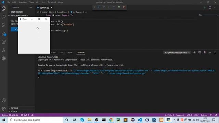The height and width of the screenshot is (123, 219).
Task: Select the Python Debug Console dropdown
Action: (x=177, y=53)
